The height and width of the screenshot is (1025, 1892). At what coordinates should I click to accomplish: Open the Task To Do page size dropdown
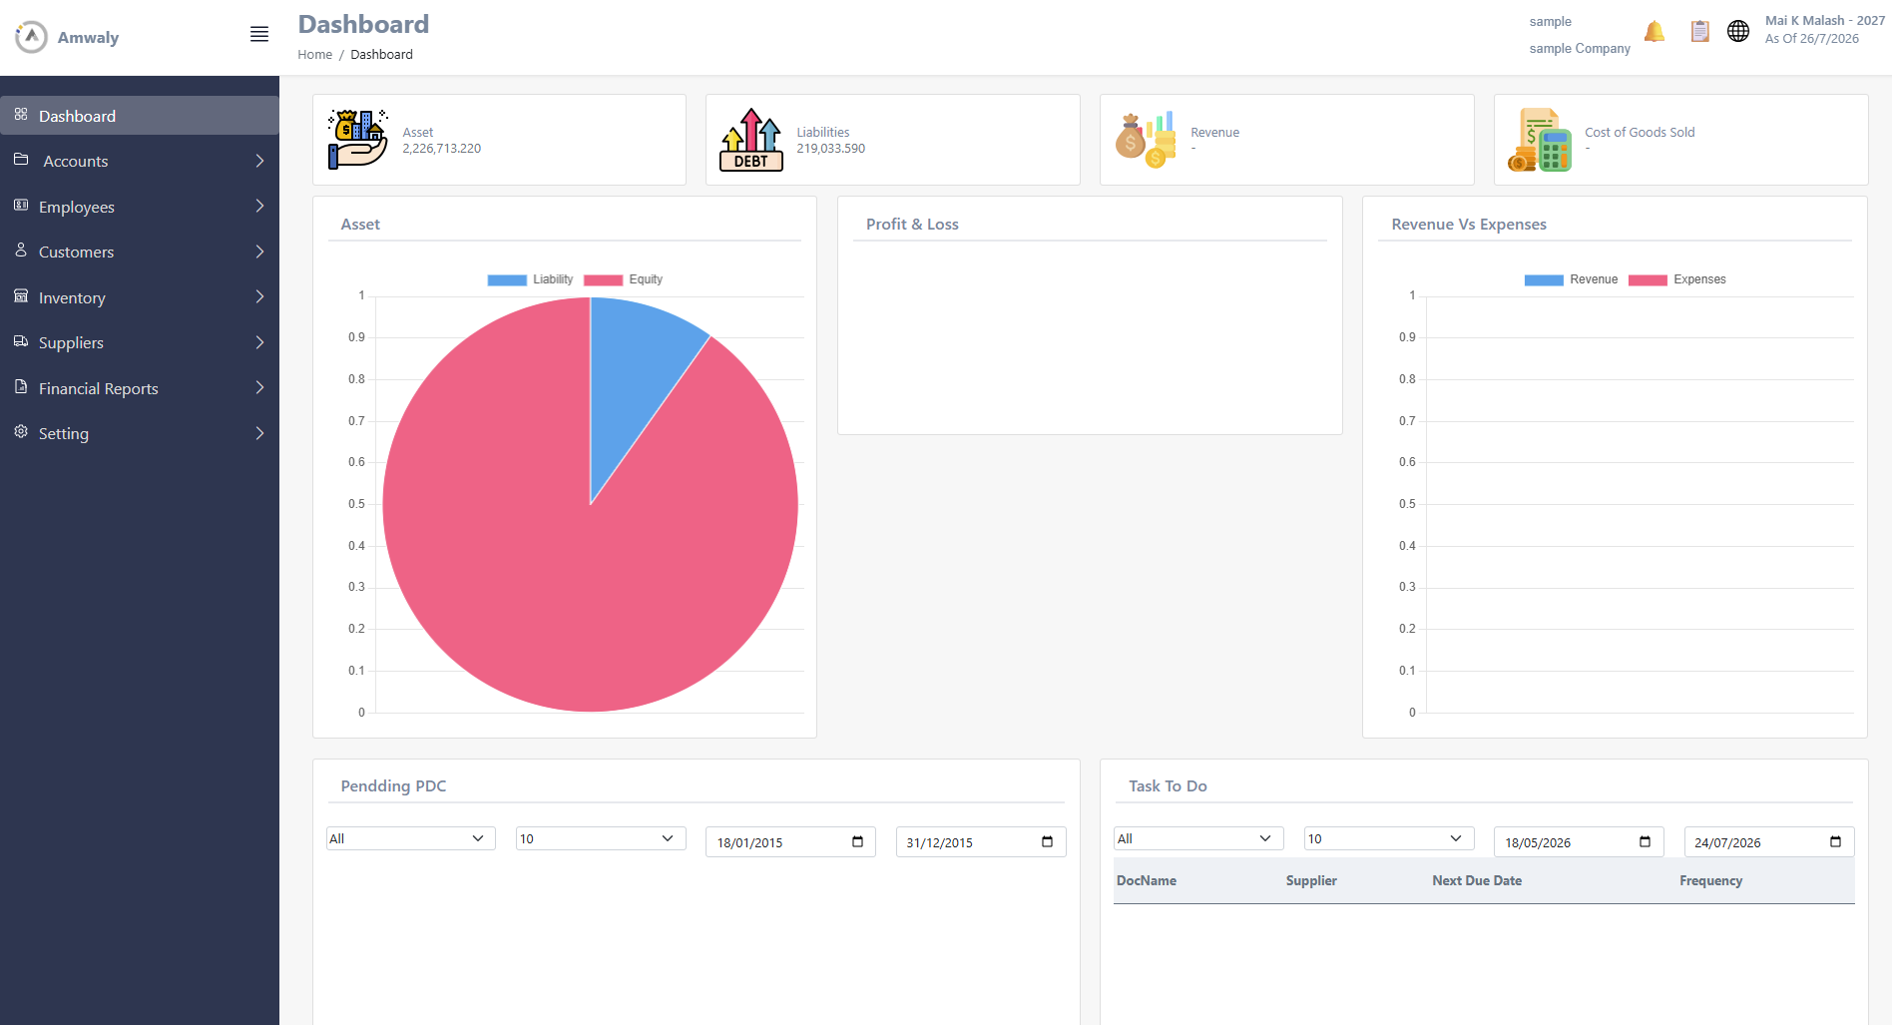point(1389,838)
